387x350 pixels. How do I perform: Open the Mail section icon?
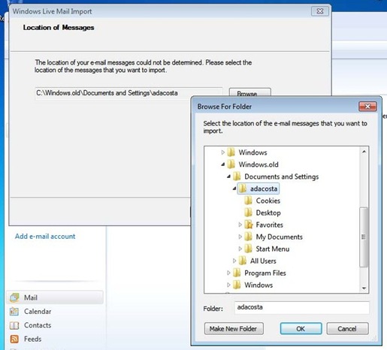tap(14, 297)
